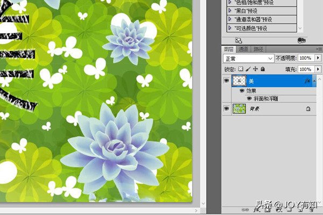Click the 黑白 预设 row text

(x=246, y=11)
